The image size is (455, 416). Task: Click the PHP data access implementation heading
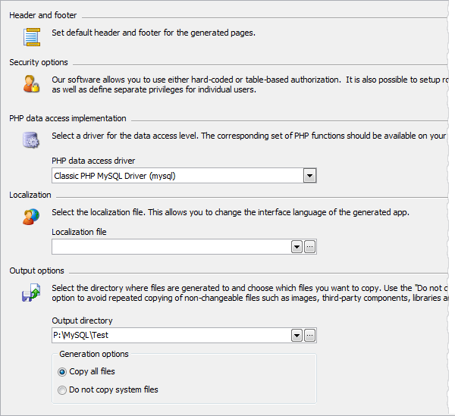click(67, 118)
